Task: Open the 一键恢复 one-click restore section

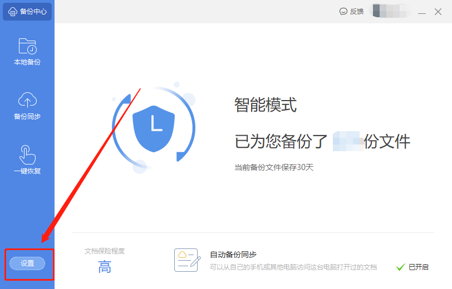Action: point(27,160)
